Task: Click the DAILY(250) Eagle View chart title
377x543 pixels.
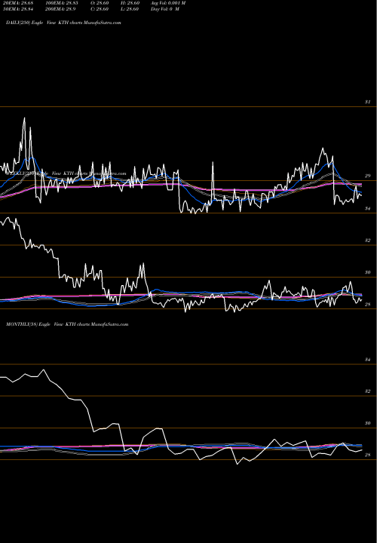Action: tap(63, 23)
